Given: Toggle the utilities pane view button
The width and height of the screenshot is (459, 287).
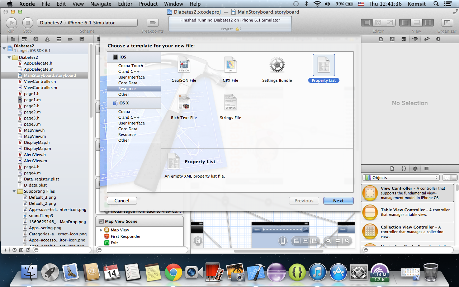Looking at the screenshot, I should point(428,23).
